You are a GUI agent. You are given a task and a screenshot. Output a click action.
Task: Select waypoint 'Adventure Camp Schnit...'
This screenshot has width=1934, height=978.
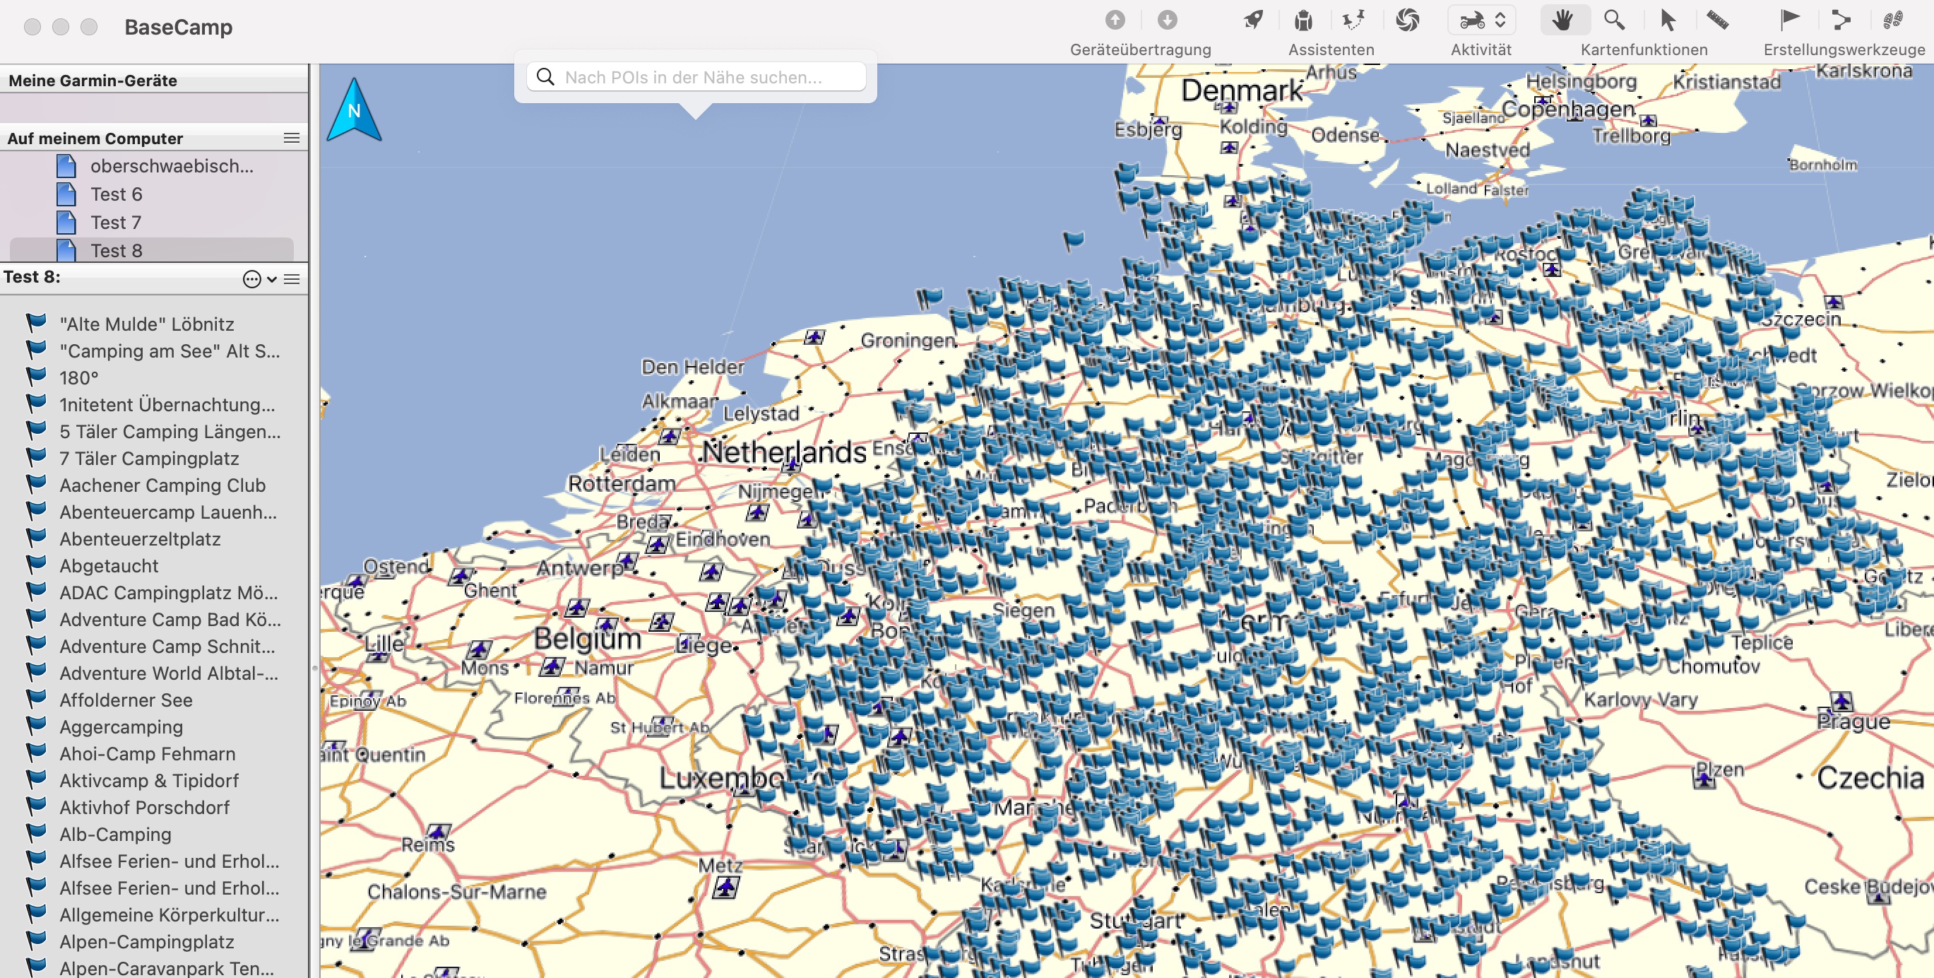pos(167,646)
